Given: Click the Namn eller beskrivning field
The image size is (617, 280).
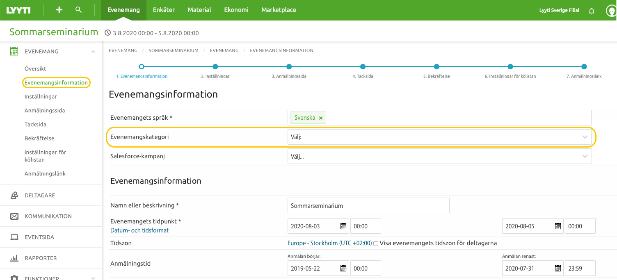Looking at the screenshot, I should pyautogui.click(x=368, y=205).
